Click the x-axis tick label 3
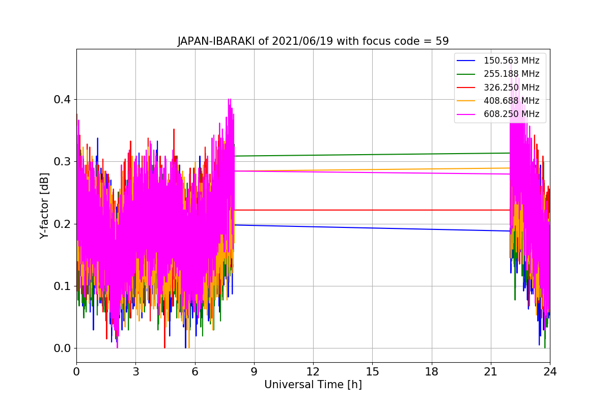Screen dimensions: 611x407 click(x=135, y=371)
